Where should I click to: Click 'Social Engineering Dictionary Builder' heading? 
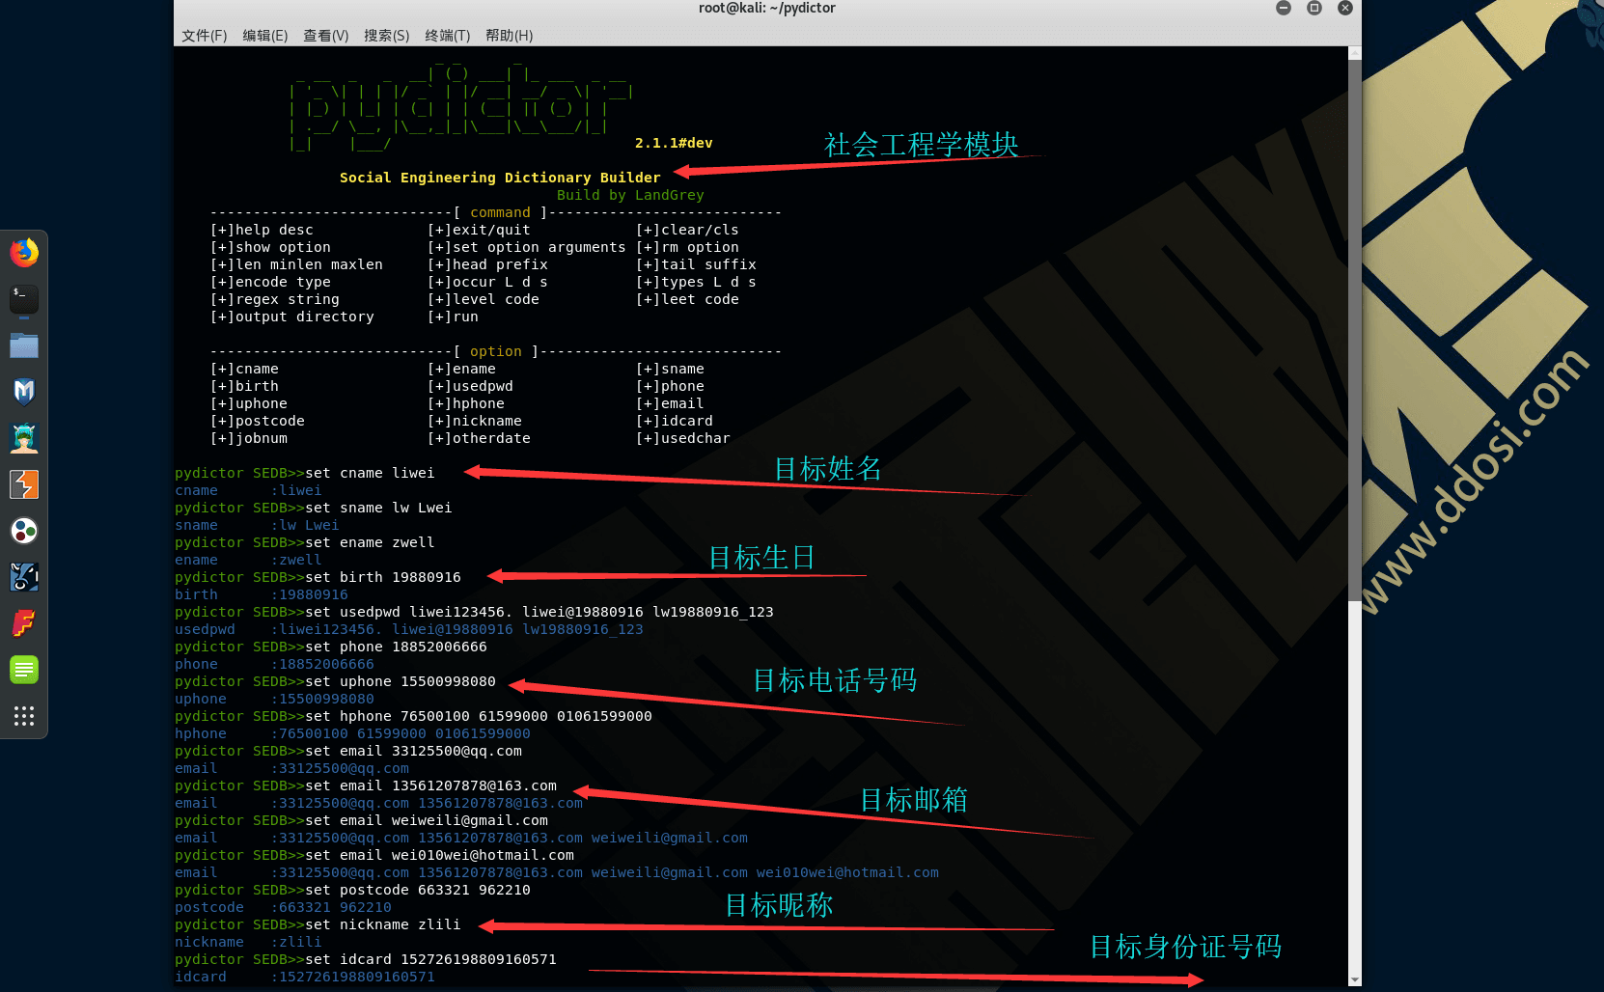click(500, 178)
